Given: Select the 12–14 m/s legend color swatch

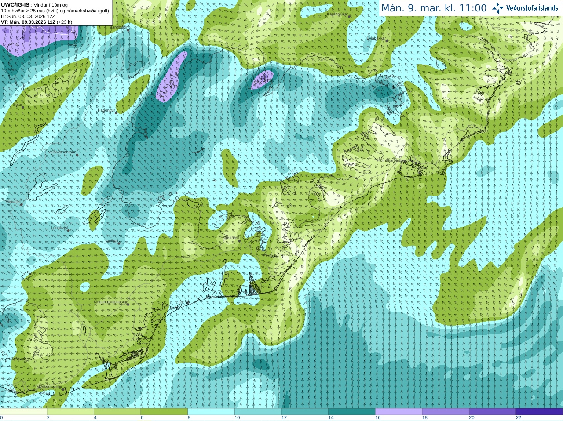Looking at the screenshot, I should (x=305, y=412).
